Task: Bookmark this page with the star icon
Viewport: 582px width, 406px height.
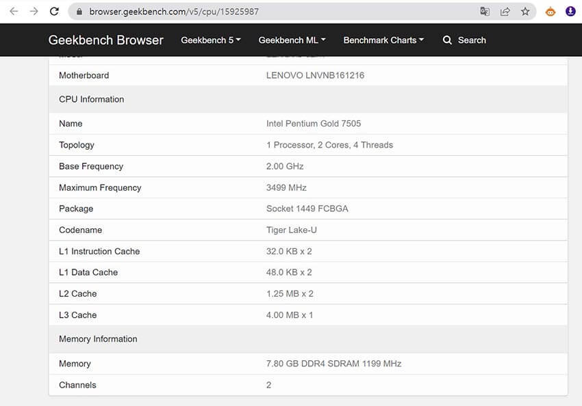Action: coord(525,12)
